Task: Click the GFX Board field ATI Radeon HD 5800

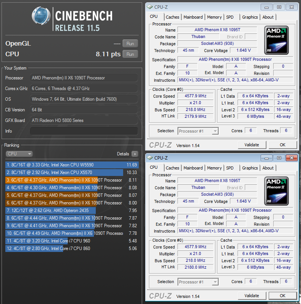Action: click(x=84, y=120)
